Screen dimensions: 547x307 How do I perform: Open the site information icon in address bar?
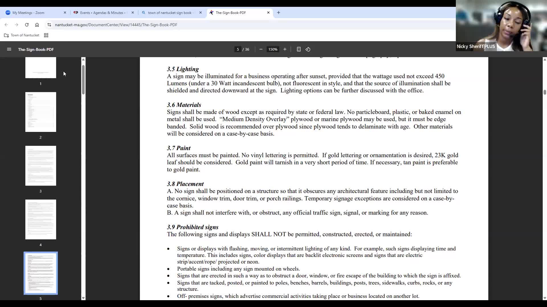(49, 25)
